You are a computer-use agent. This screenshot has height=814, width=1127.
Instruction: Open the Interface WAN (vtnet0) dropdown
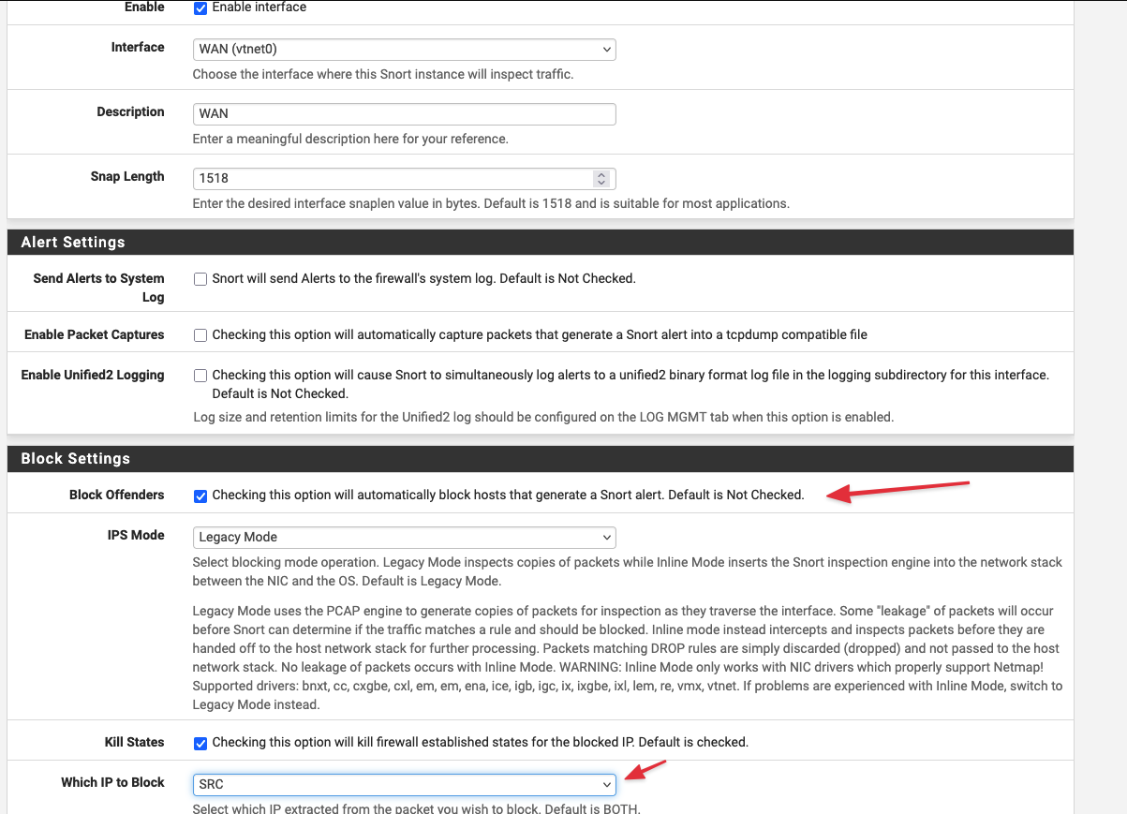pyautogui.click(x=404, y=50)
